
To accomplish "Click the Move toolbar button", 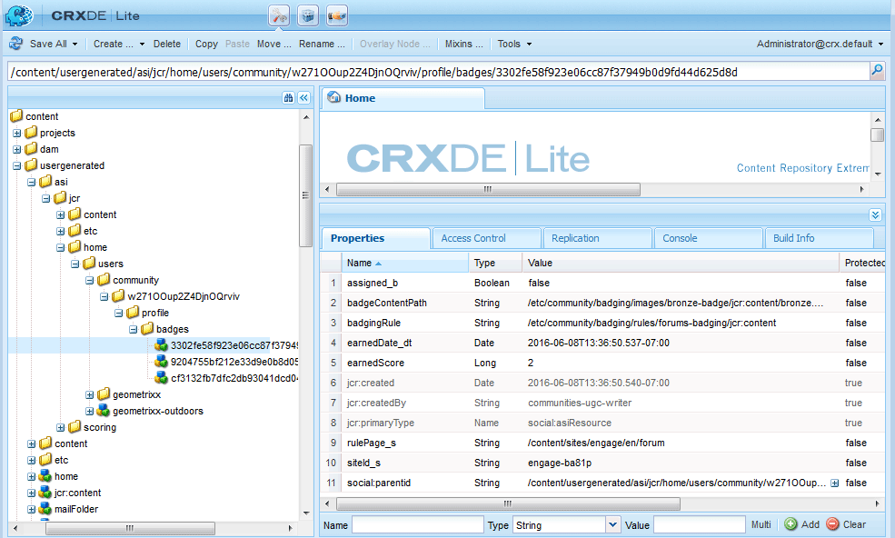I will 274,44.
